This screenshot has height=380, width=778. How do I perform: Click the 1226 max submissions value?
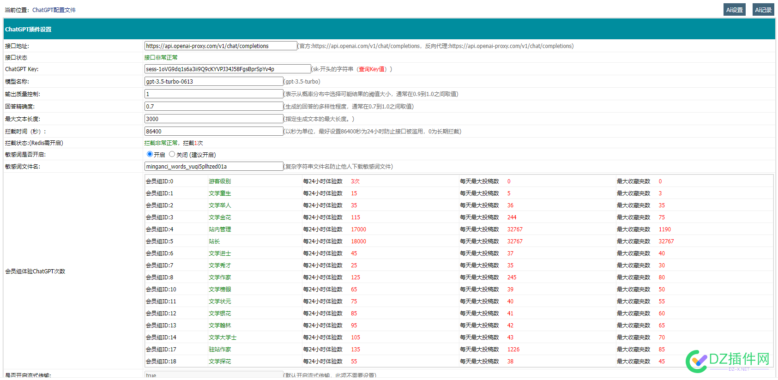click(513, 350)
